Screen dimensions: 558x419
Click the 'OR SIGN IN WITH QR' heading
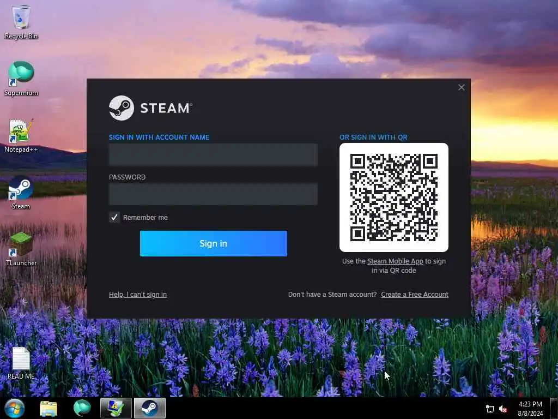point(373,137)
